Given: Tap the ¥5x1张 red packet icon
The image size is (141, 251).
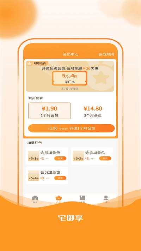Looking at the screenshot, I should coord(33,156).
